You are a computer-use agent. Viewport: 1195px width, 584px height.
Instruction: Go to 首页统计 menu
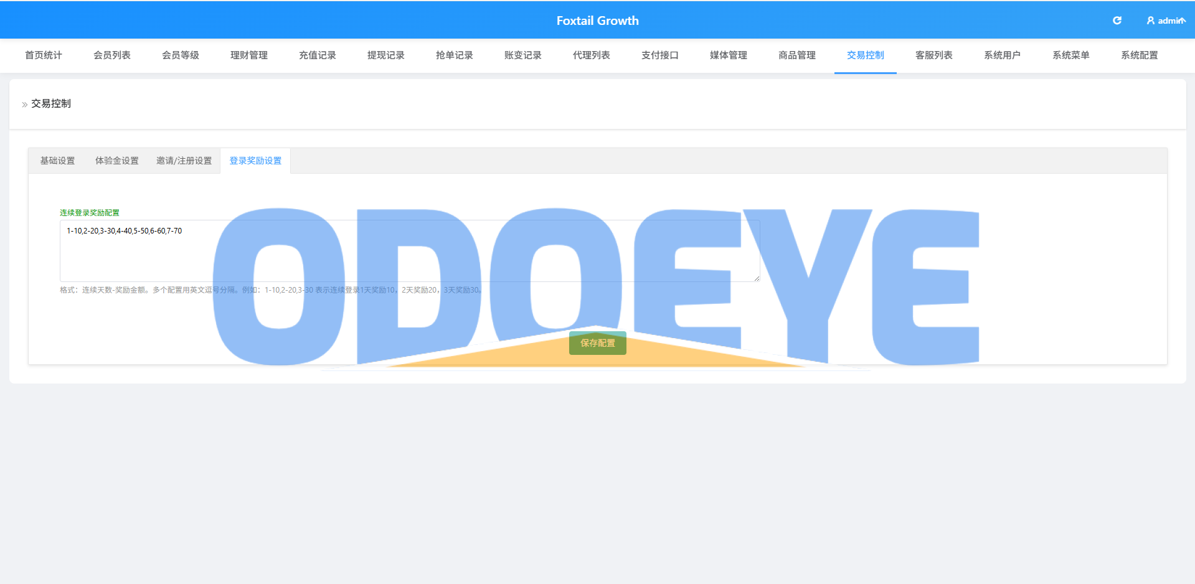click(x=44, y=55)
